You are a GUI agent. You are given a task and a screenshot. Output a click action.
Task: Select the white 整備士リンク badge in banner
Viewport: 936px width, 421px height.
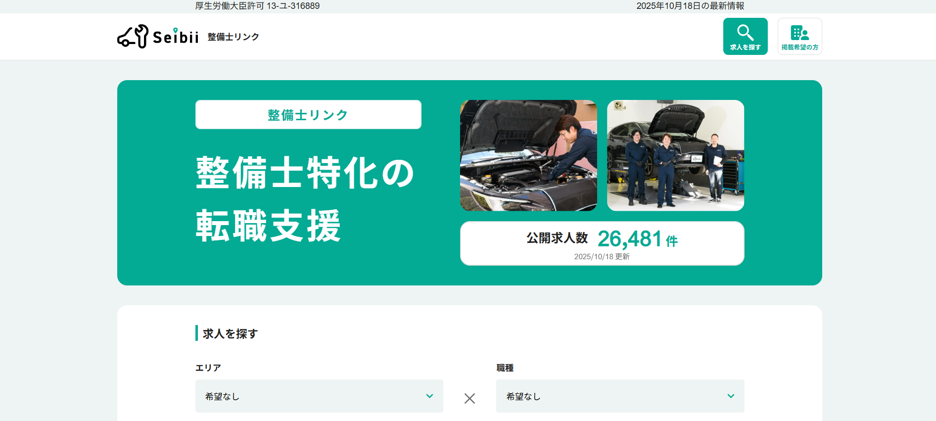click(308, 115)
